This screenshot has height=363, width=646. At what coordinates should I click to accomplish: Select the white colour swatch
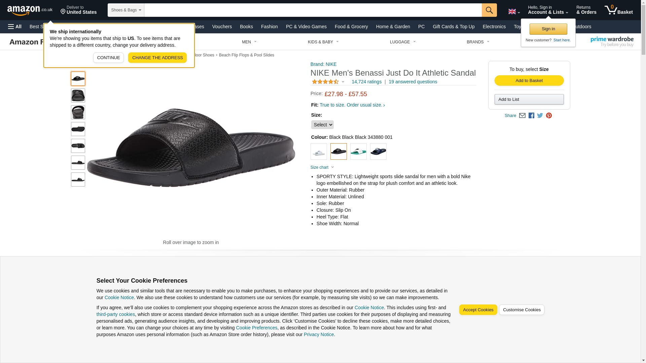(x=319, y=152)
